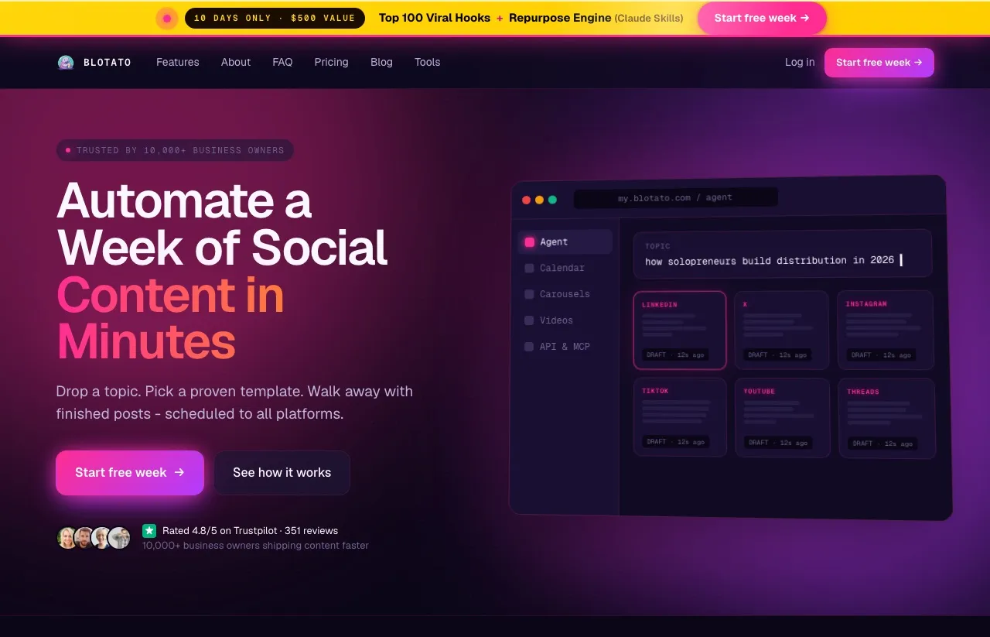Click Repurpose Engine (Claude Skills) text
The image size is (990, 637).
click(x=596, y=18)
